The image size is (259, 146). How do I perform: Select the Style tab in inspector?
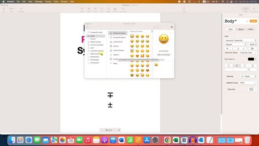230,29
